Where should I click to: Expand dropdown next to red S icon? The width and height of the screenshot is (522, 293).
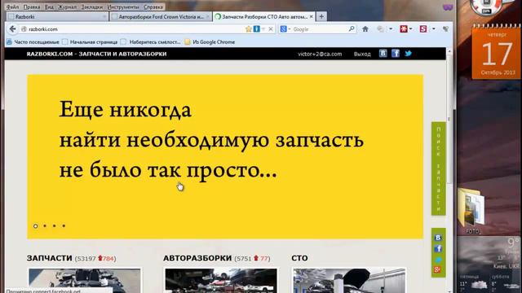pyautogui.click(x=433, y=29)
